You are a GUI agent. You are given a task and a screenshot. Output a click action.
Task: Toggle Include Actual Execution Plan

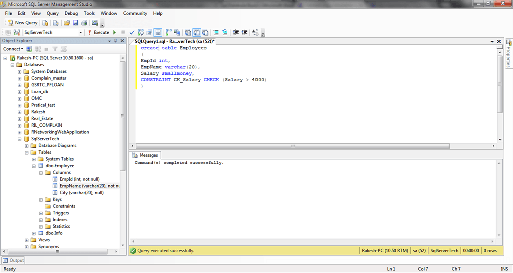(168, 32)
